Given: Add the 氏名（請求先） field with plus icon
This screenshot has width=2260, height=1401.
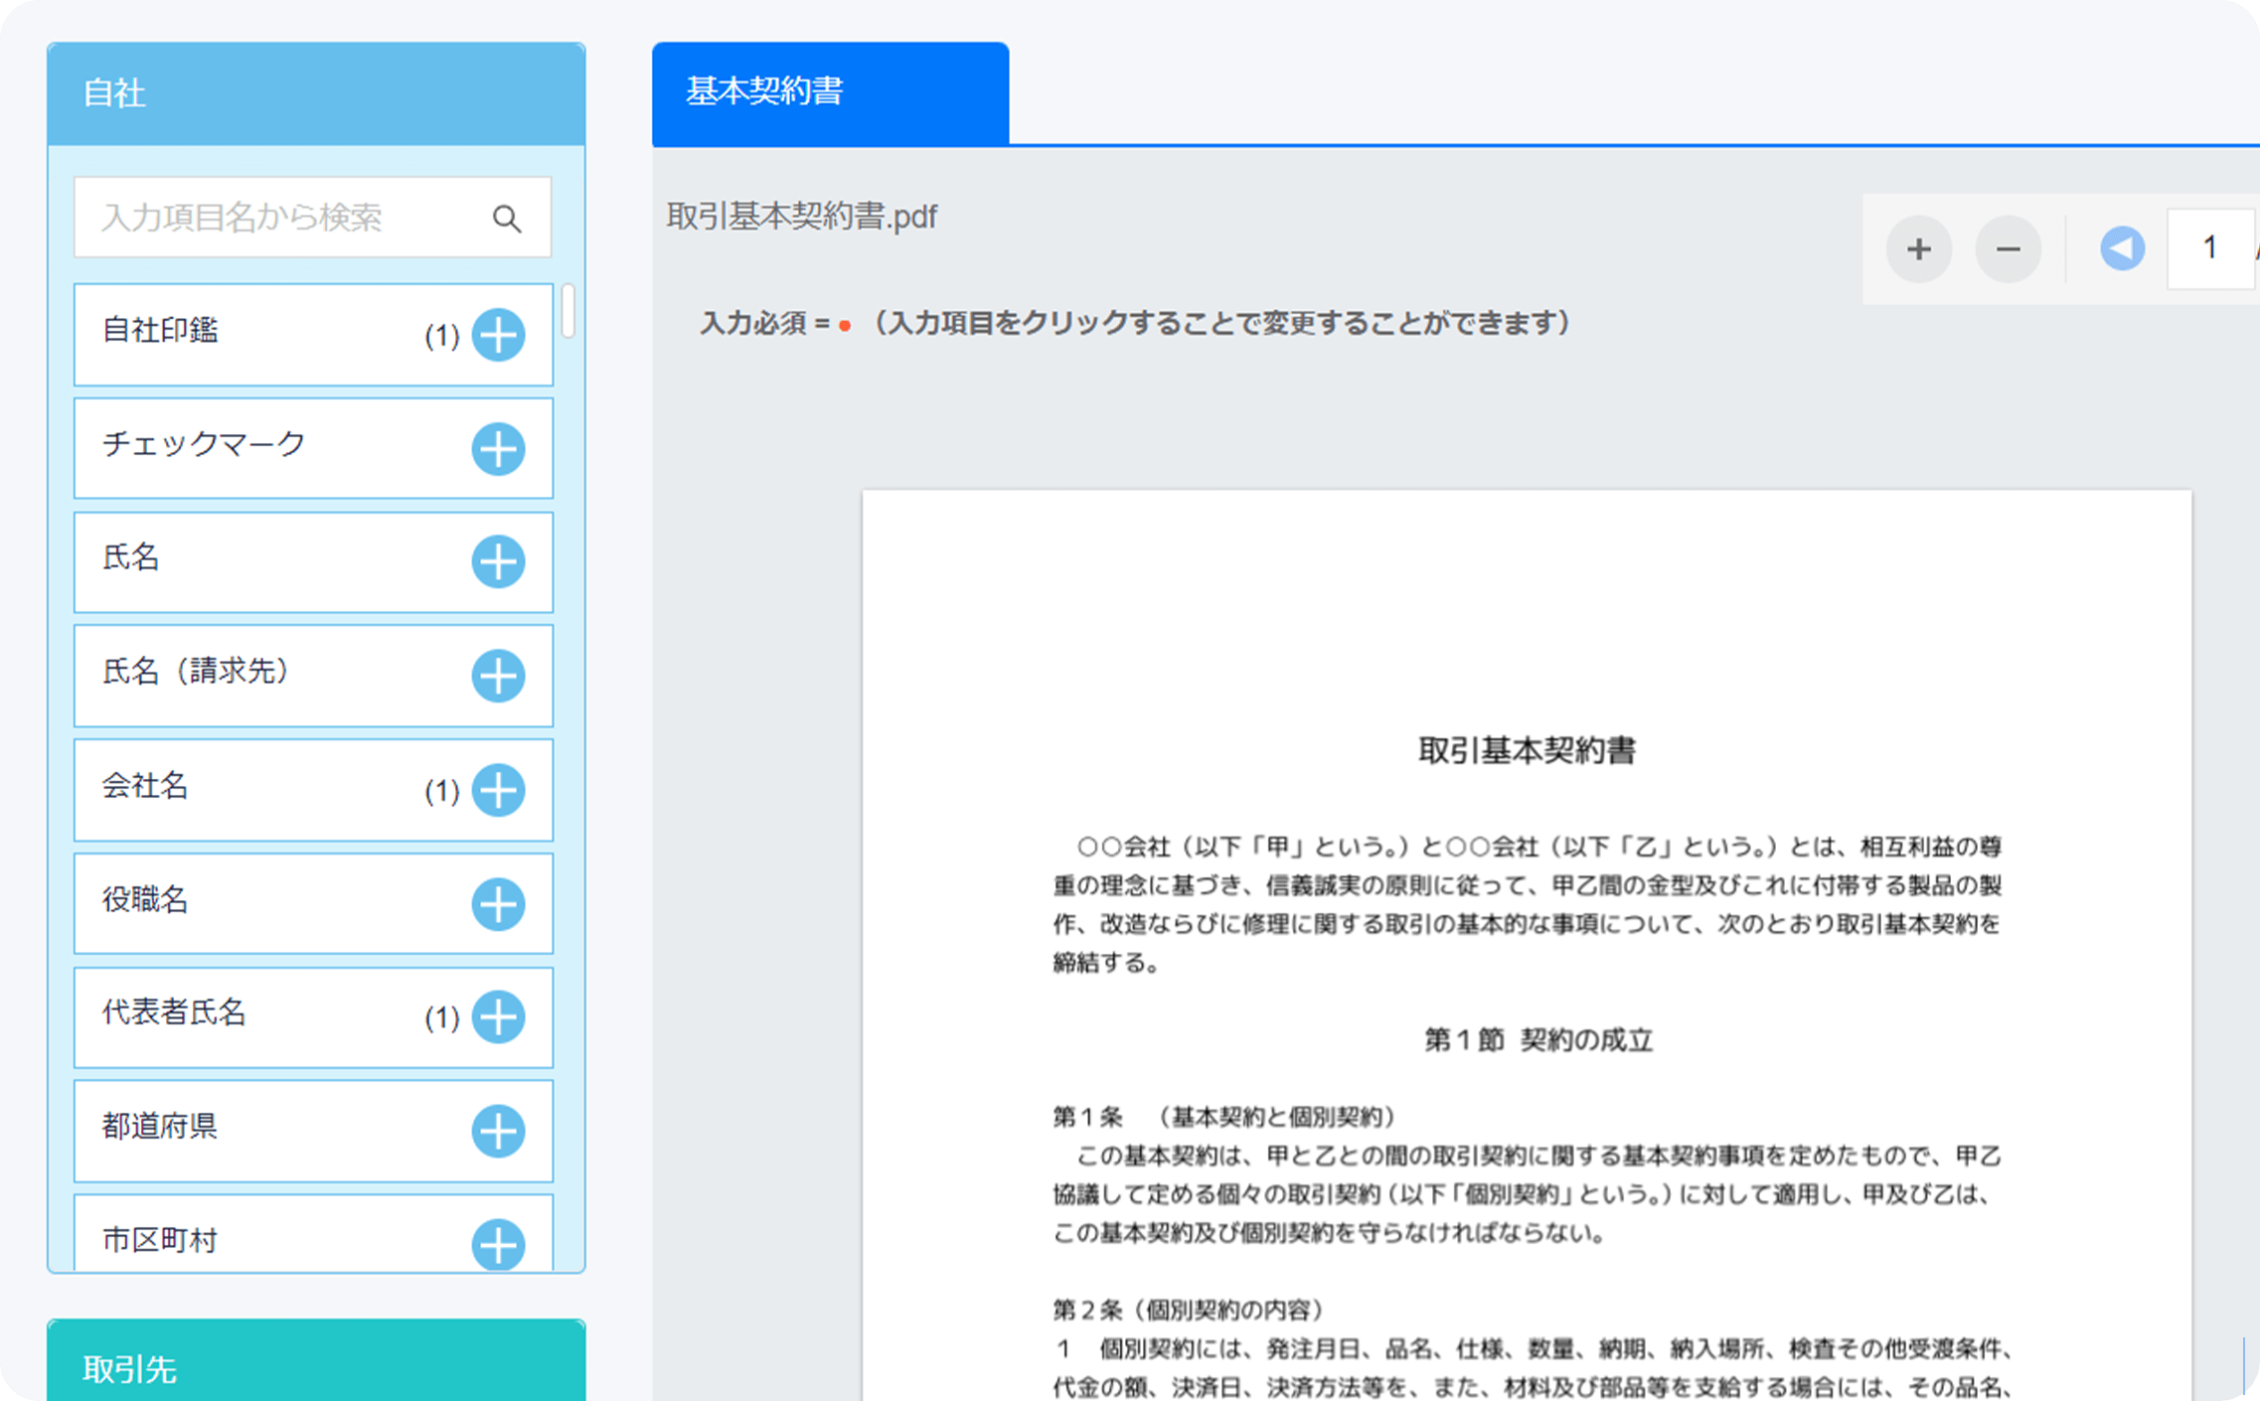Looking at the screenshot, I should pos(498,677).
